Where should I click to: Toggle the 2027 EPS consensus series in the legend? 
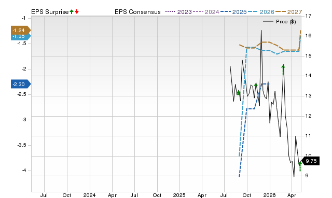(x=288, y=12)
